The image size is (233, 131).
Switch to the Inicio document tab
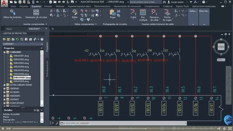(9, 29)
